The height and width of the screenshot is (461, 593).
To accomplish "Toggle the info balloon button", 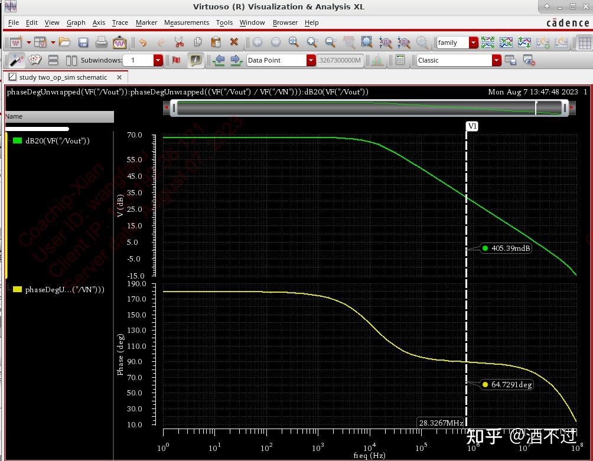I will (x=195, y=60).
